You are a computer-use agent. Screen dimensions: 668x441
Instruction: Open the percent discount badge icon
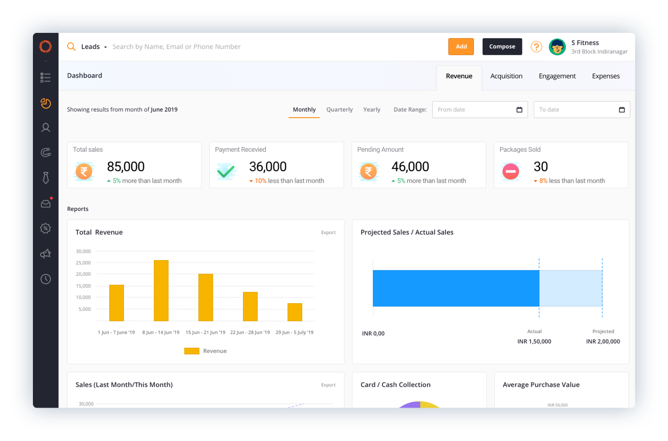46,228
